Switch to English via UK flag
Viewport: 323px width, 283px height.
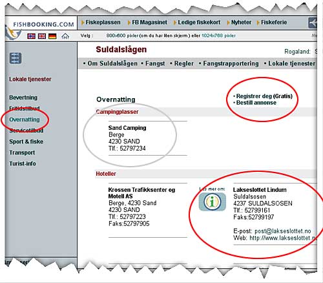pos(42,36)
